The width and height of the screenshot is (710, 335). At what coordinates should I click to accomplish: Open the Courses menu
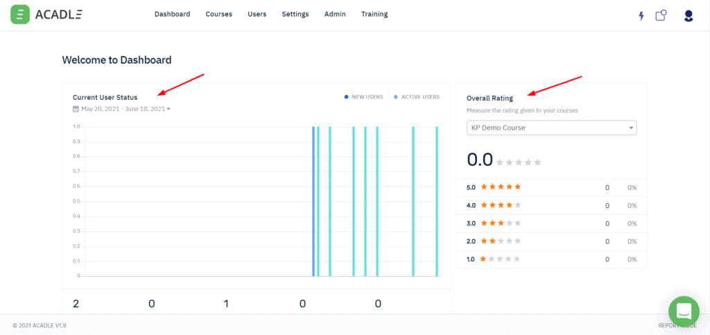tap(219, 15)
